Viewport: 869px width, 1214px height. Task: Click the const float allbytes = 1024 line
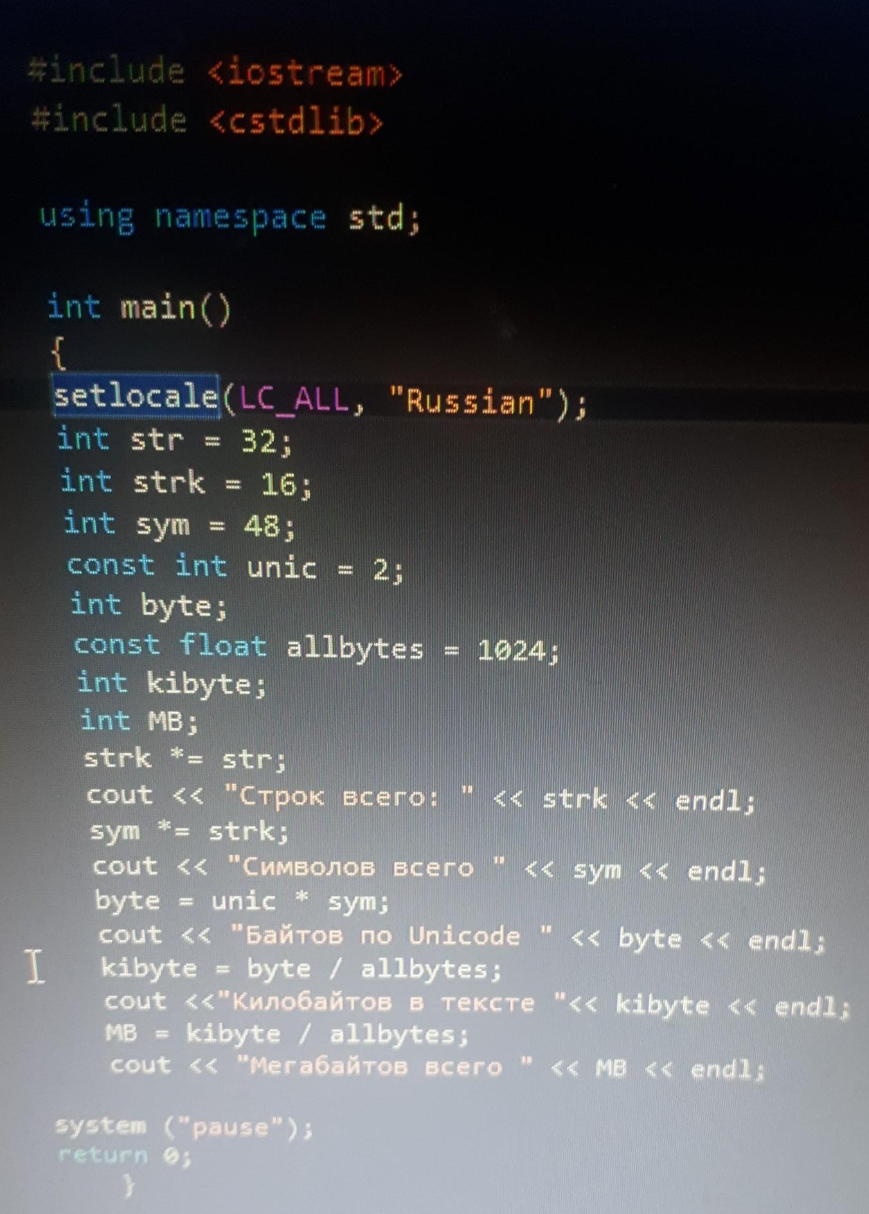tap(317, 647)
